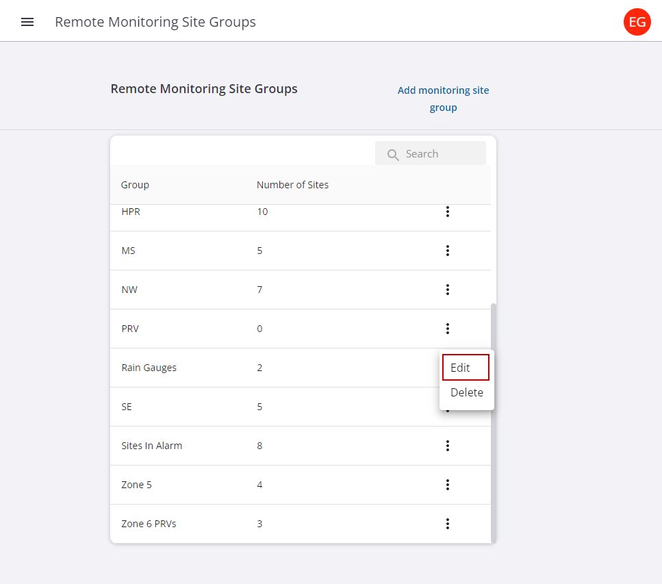Open the hamburger navigation menu
Screen dimensions: 662x584
pos(27,22)
